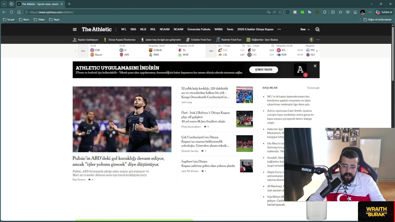This screenshot has height=222, width=395.
Task: Click the round trophy icon in topics bar
Action: tap(311, 40)
